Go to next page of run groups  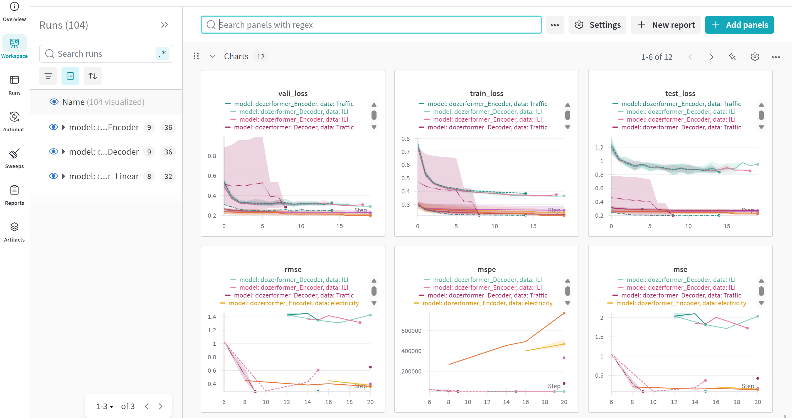tap(160, 406)
